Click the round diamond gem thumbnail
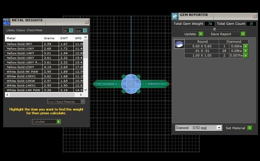260x161 pixels. click(179, 44)
